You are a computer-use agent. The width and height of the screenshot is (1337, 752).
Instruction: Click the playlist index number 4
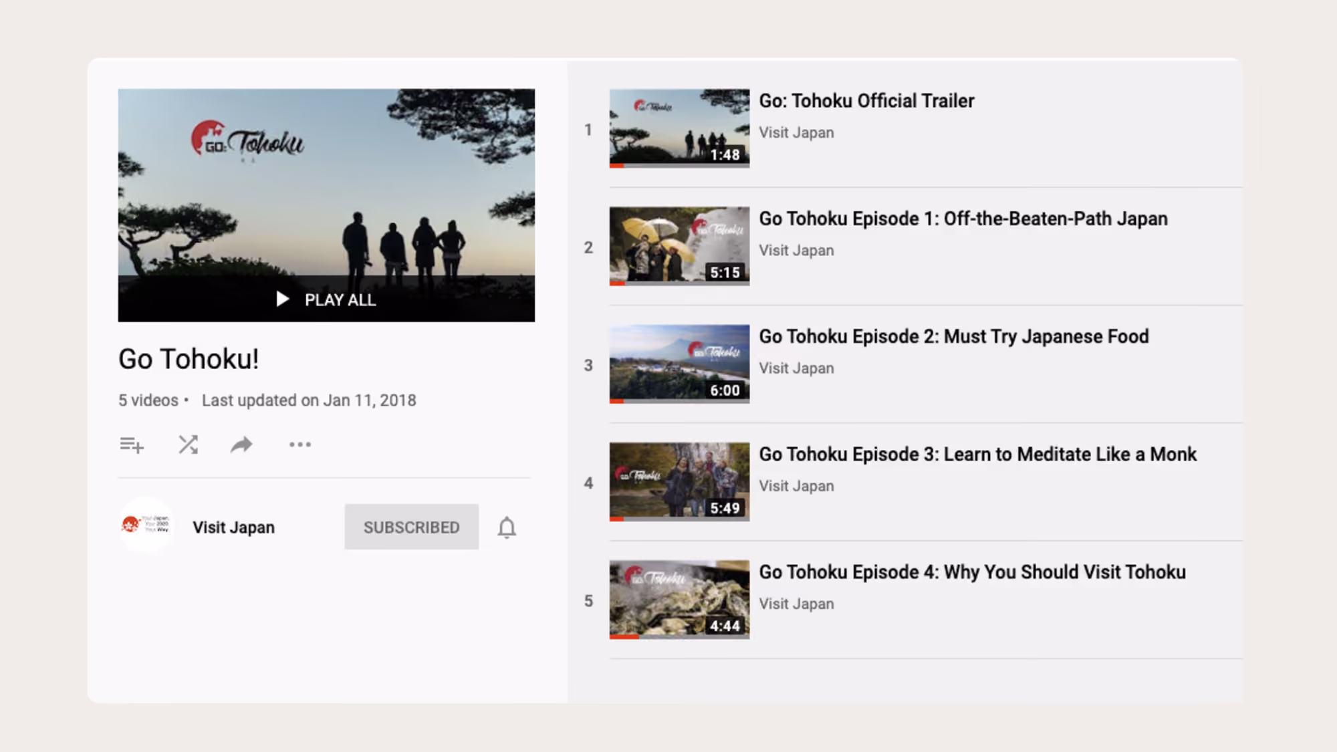(x=588, y=483)
